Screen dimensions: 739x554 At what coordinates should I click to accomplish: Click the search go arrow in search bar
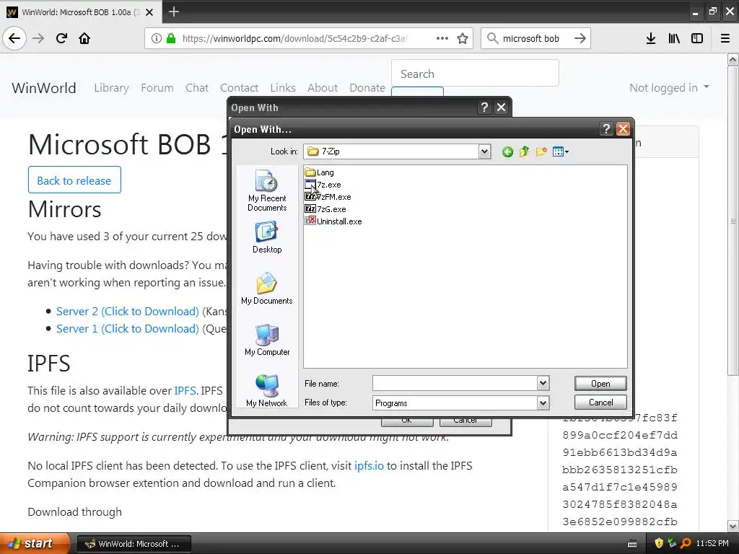click(580, 38)
